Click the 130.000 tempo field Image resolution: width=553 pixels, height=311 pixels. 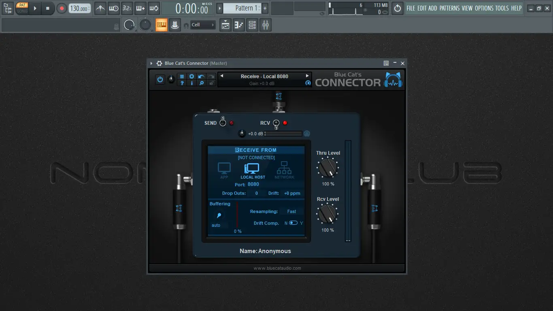80,8
